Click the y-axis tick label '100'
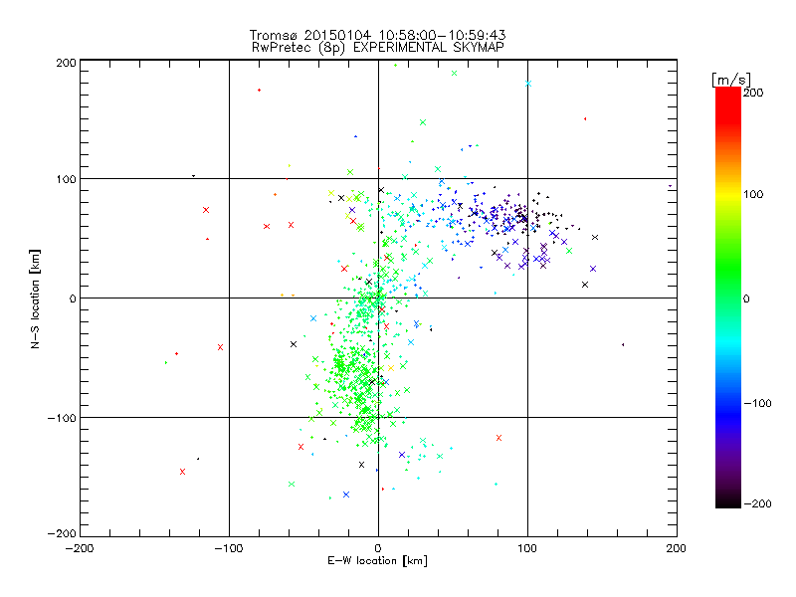Image resolution: width=796 pixels, height=597 pixels. [66, 180]
